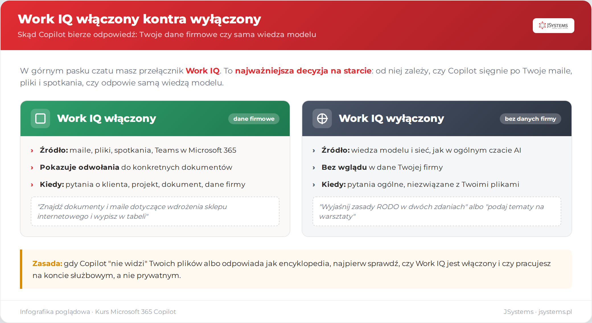Click the title 'Work IQ włączony kontra wyłączony'

pos(139,19)
